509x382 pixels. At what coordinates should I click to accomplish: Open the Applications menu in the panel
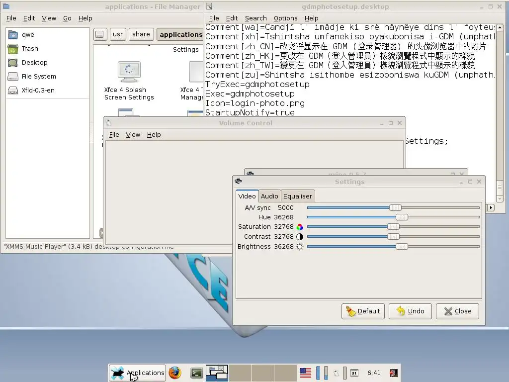click(x=137, y=373)
